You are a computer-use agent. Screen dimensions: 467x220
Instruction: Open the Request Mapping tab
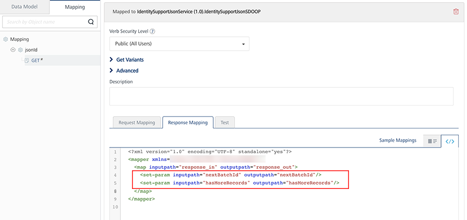[137, 123]
